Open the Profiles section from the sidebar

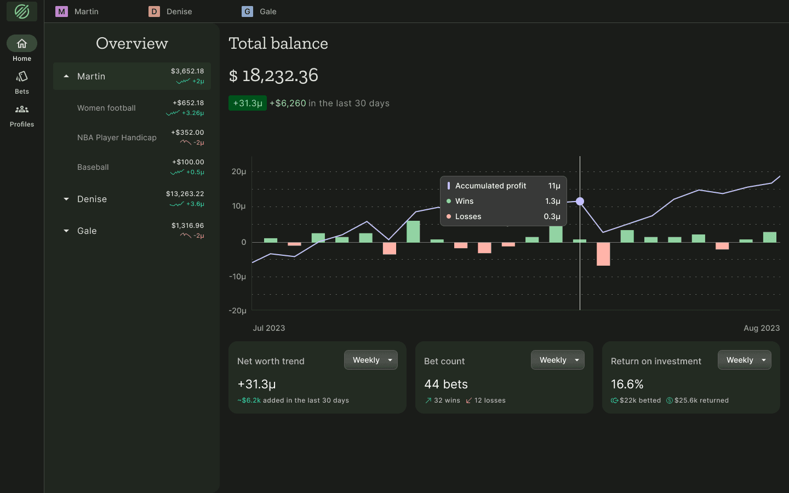(21, 110)
